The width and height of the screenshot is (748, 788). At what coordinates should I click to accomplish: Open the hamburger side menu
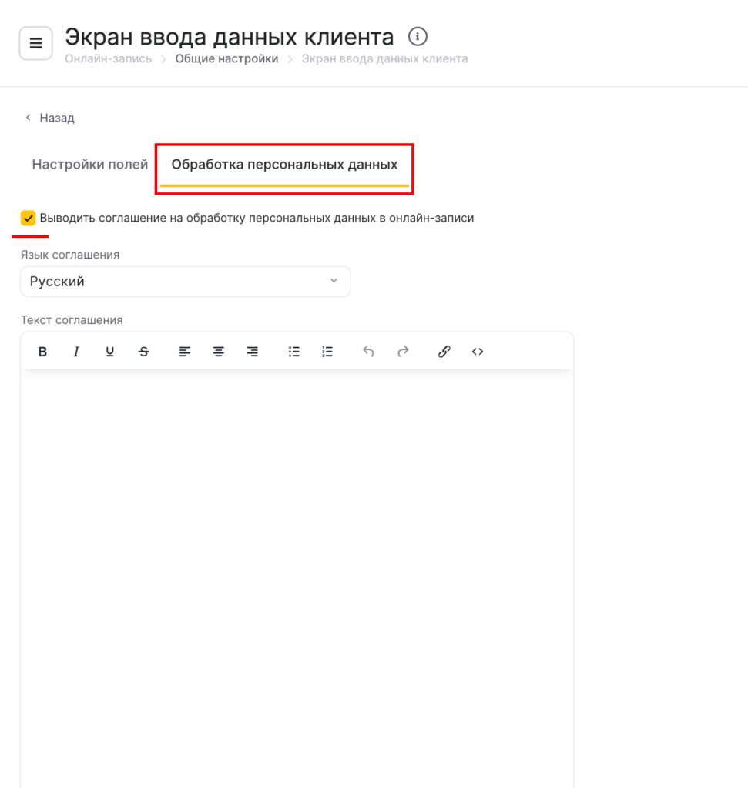[35, 43]
